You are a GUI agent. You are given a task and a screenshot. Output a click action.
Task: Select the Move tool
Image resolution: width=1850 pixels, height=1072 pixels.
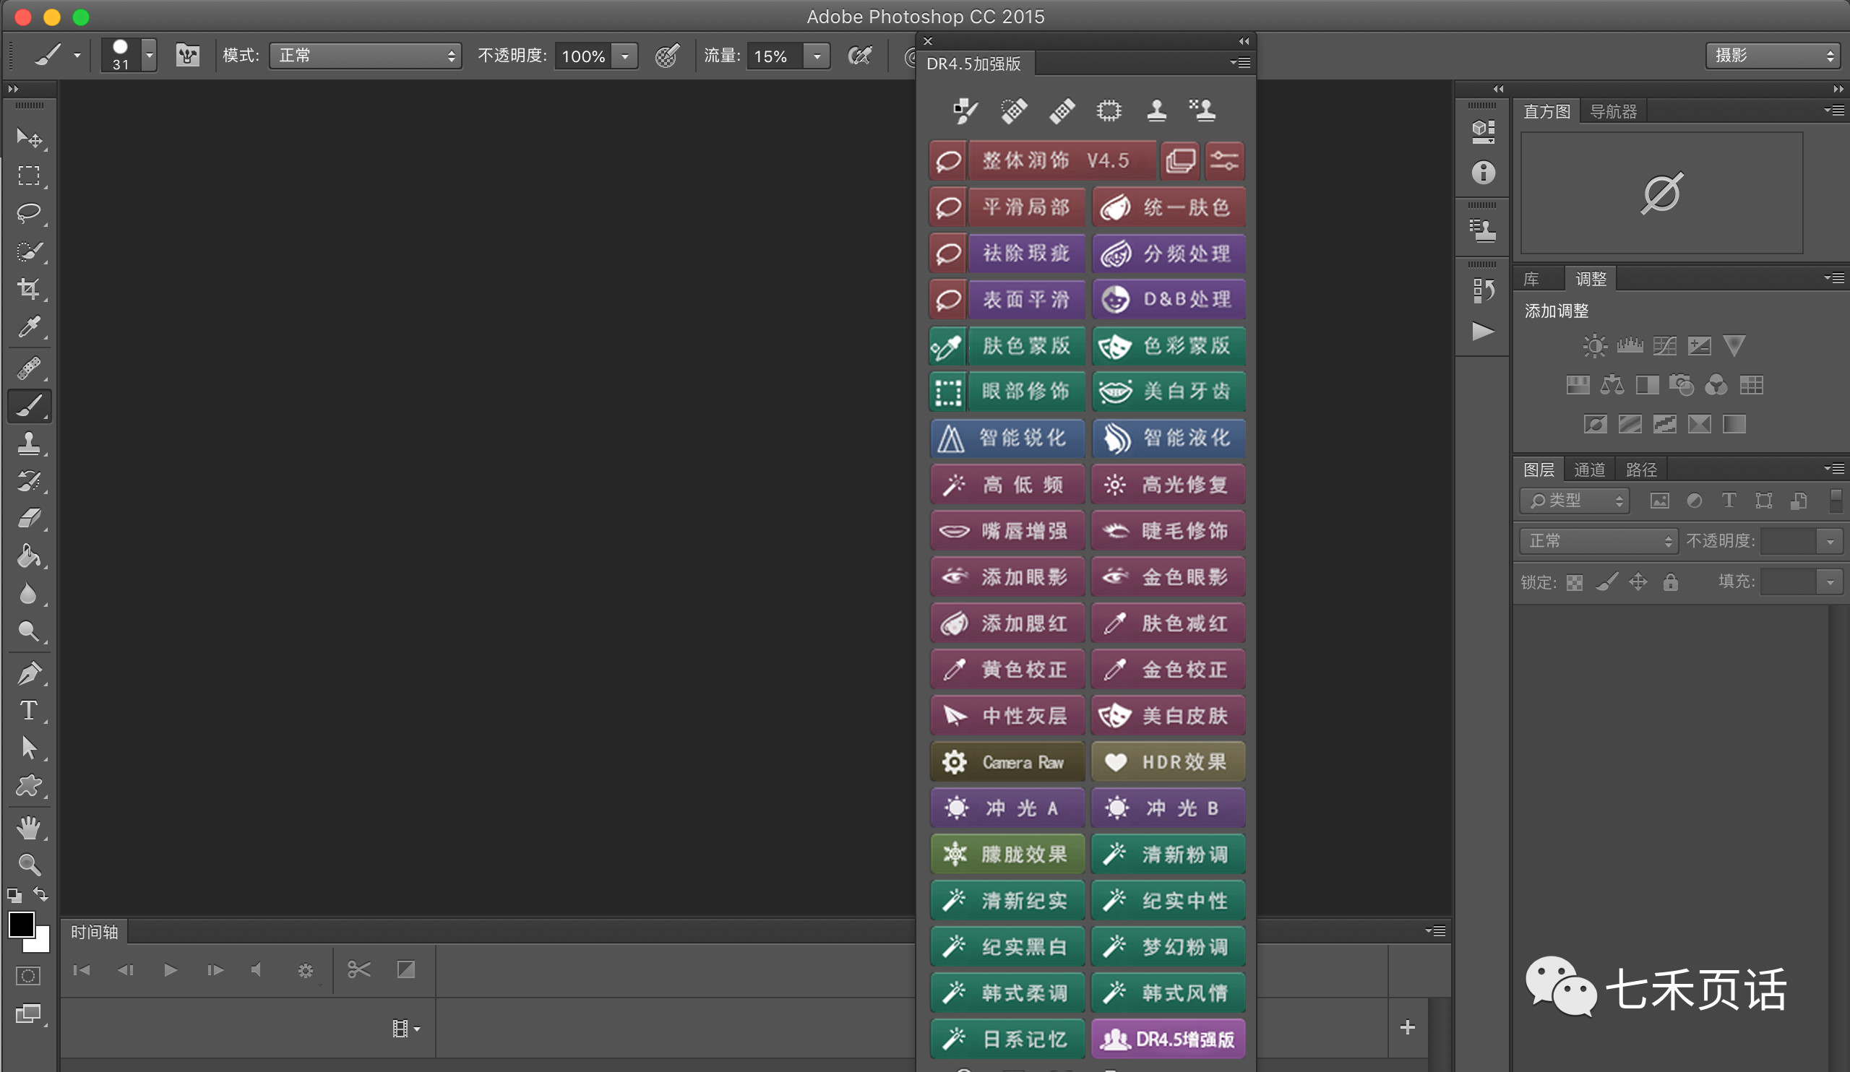click(x=29, y=137)
